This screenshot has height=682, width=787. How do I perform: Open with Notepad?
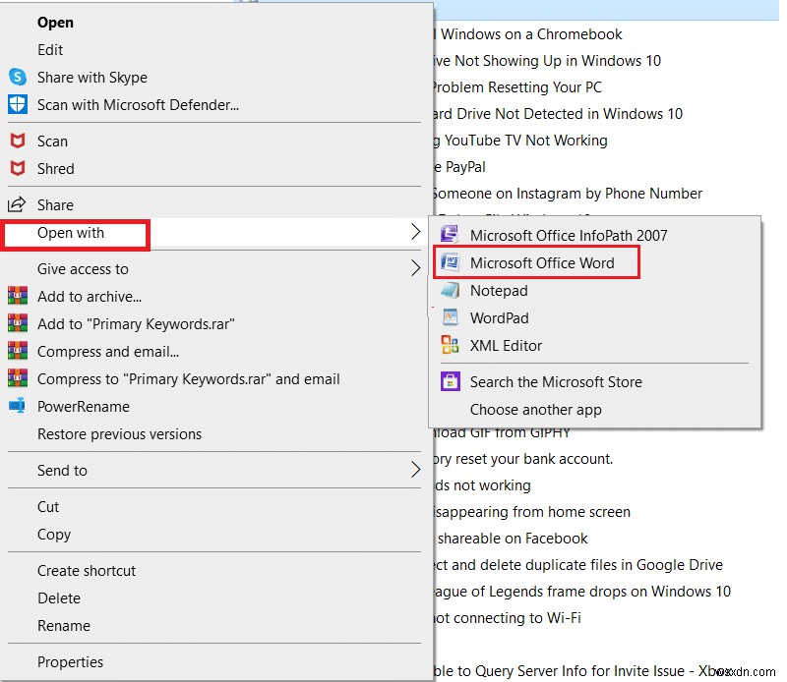click(595, 290)
